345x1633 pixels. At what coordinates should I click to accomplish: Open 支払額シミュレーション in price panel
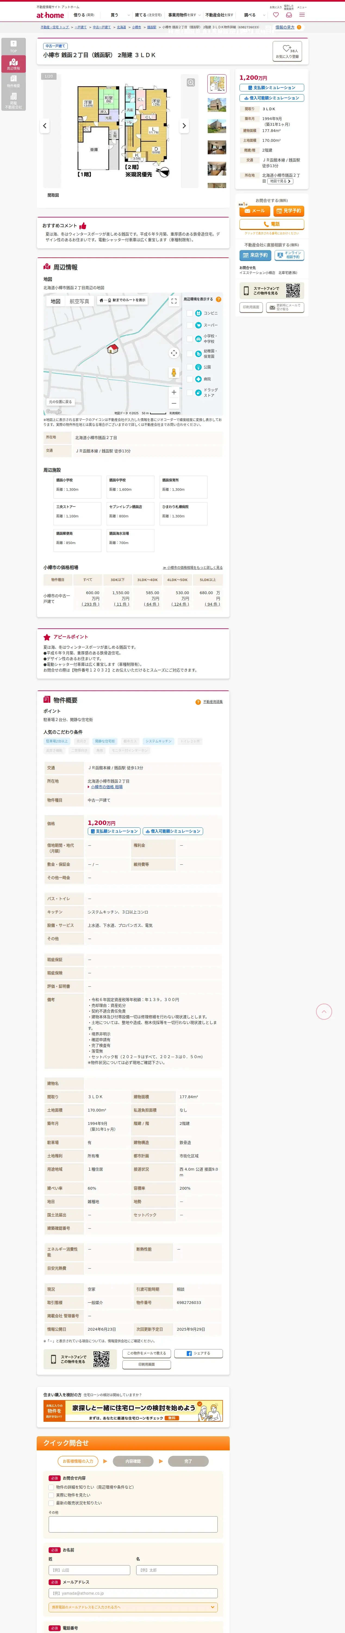(x=272, y=87)
